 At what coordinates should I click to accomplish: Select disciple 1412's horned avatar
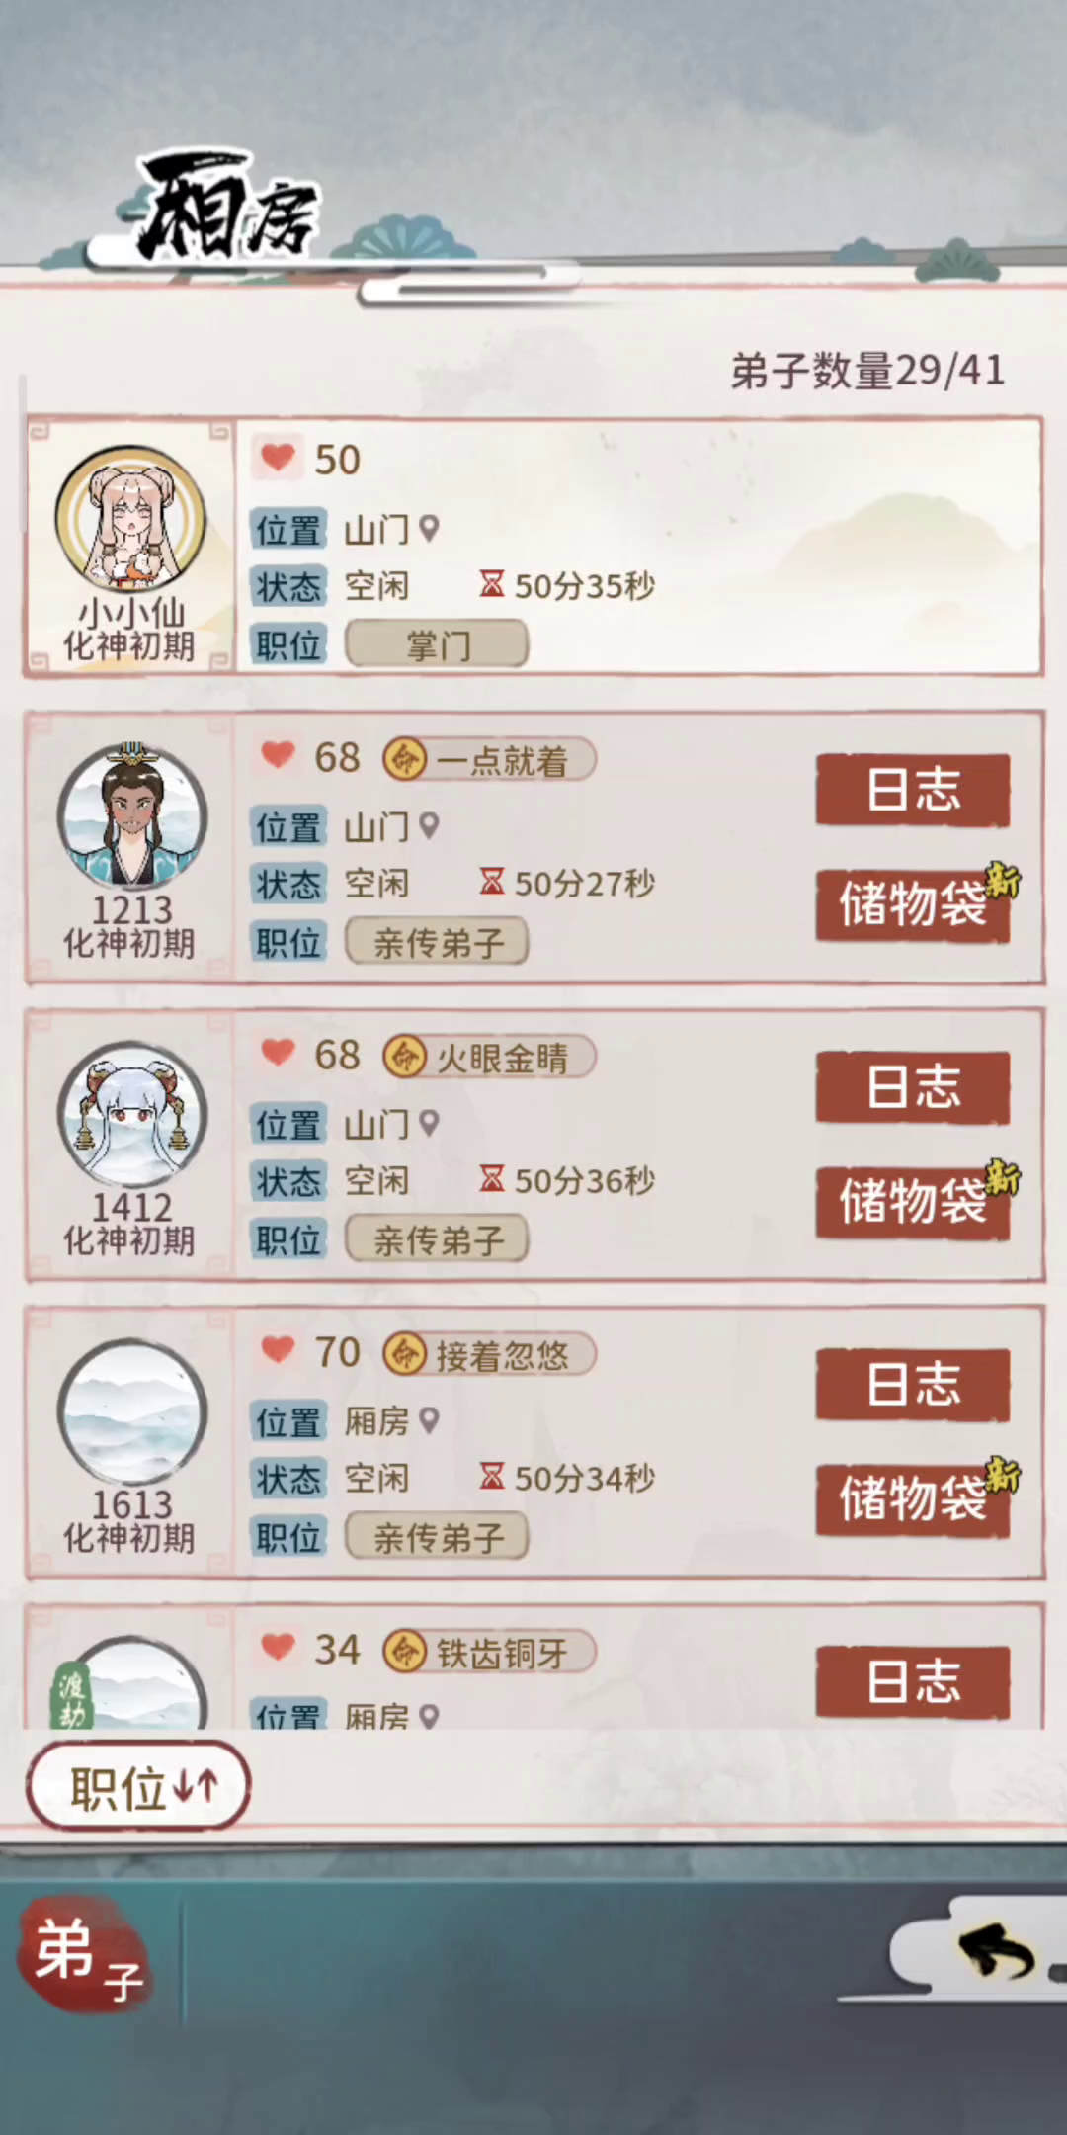point(132,1115)
